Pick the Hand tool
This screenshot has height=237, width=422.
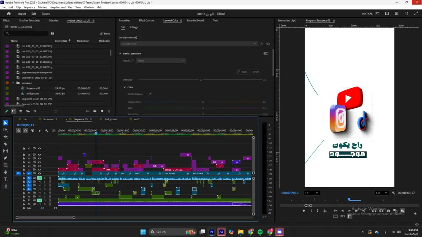pos(5,172)
